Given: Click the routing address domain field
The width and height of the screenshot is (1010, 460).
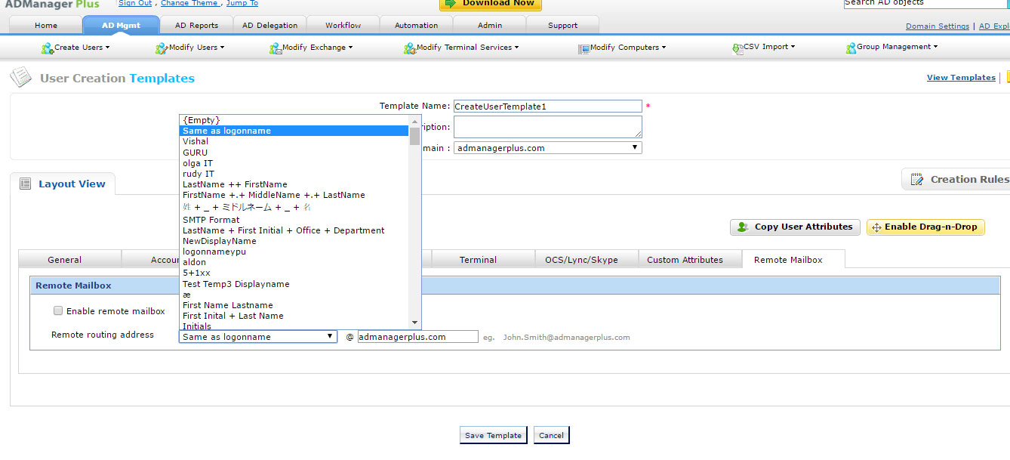Looking at the screenshot, I should tap(417, 337).
